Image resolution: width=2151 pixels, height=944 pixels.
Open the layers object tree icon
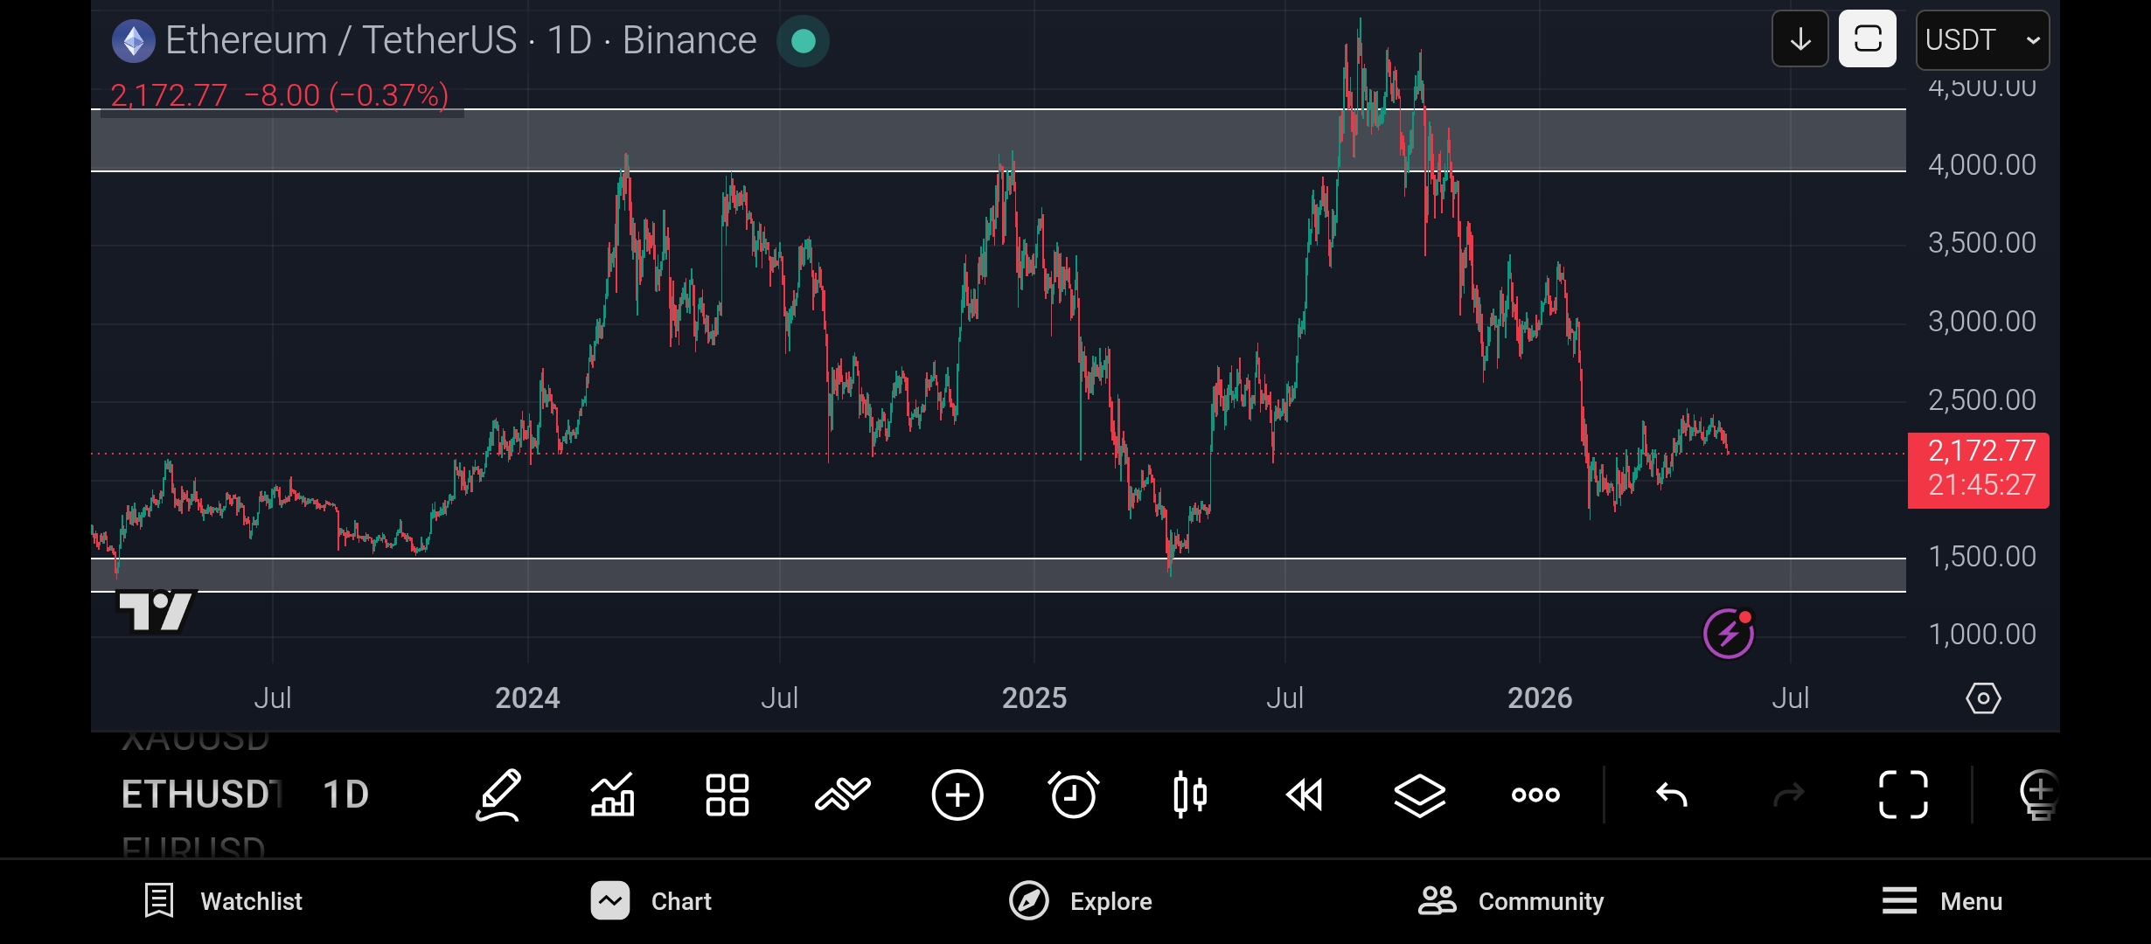tap(1419, 795)
